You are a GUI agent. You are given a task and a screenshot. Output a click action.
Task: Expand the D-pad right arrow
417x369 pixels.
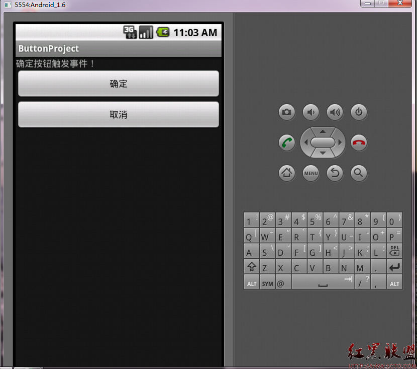click(340, 142)
